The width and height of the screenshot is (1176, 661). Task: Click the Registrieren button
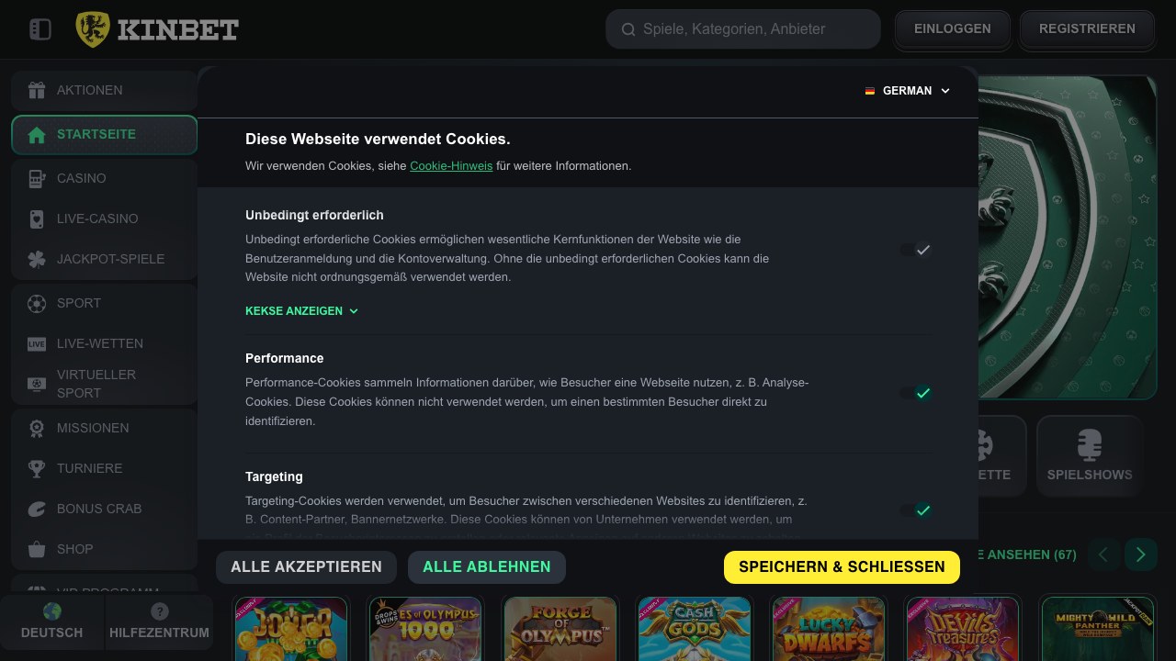click(x=1087, y=29)
